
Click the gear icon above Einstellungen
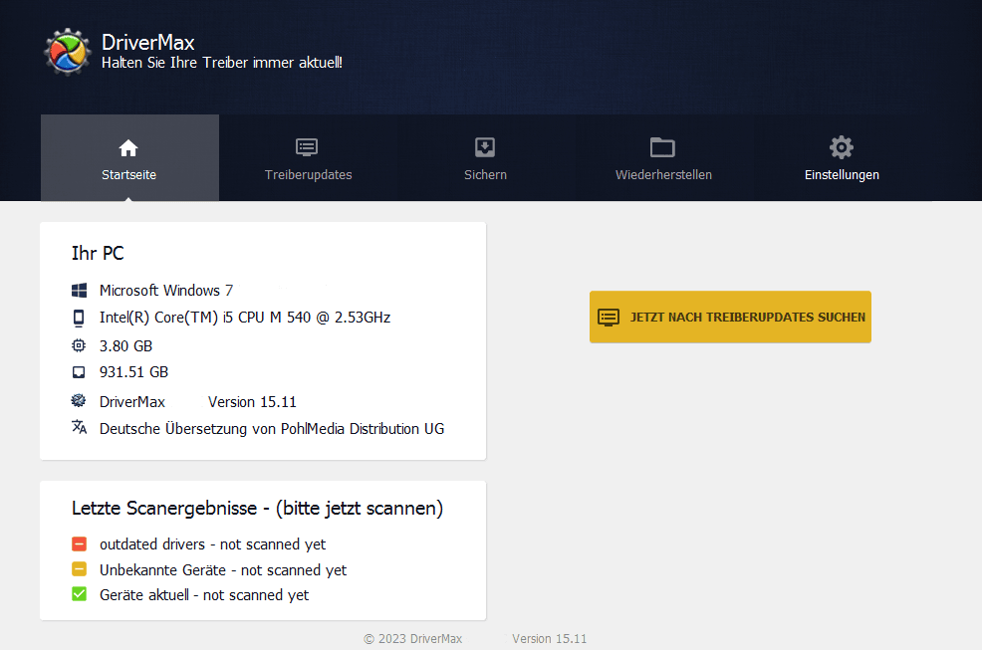coord(842,147)
